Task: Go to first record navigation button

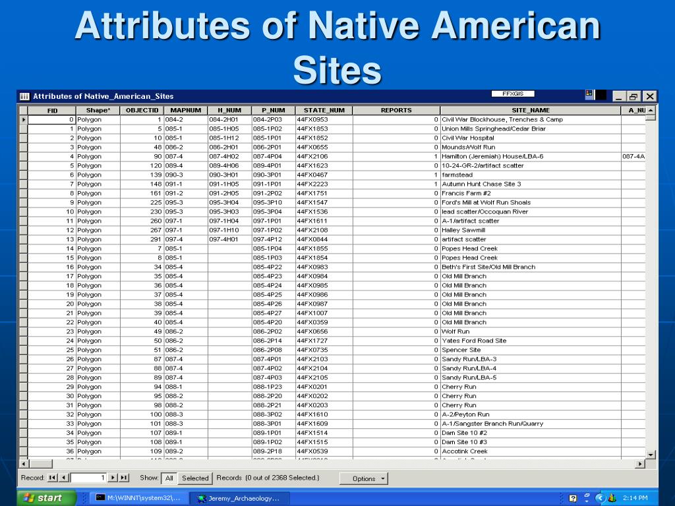Action: [52, 478]
